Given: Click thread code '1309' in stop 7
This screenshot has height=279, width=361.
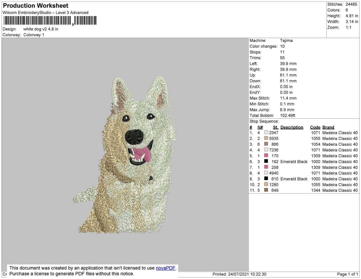Looking at the screenshot, I should (x=316, y=167).
